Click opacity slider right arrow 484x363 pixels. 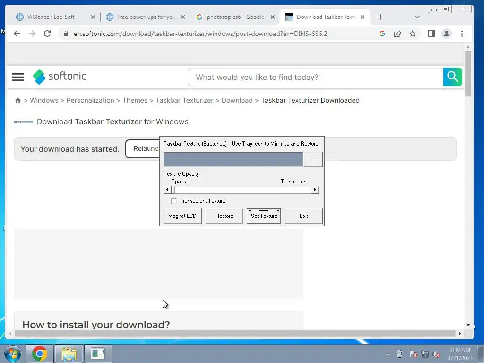[315, 190]
